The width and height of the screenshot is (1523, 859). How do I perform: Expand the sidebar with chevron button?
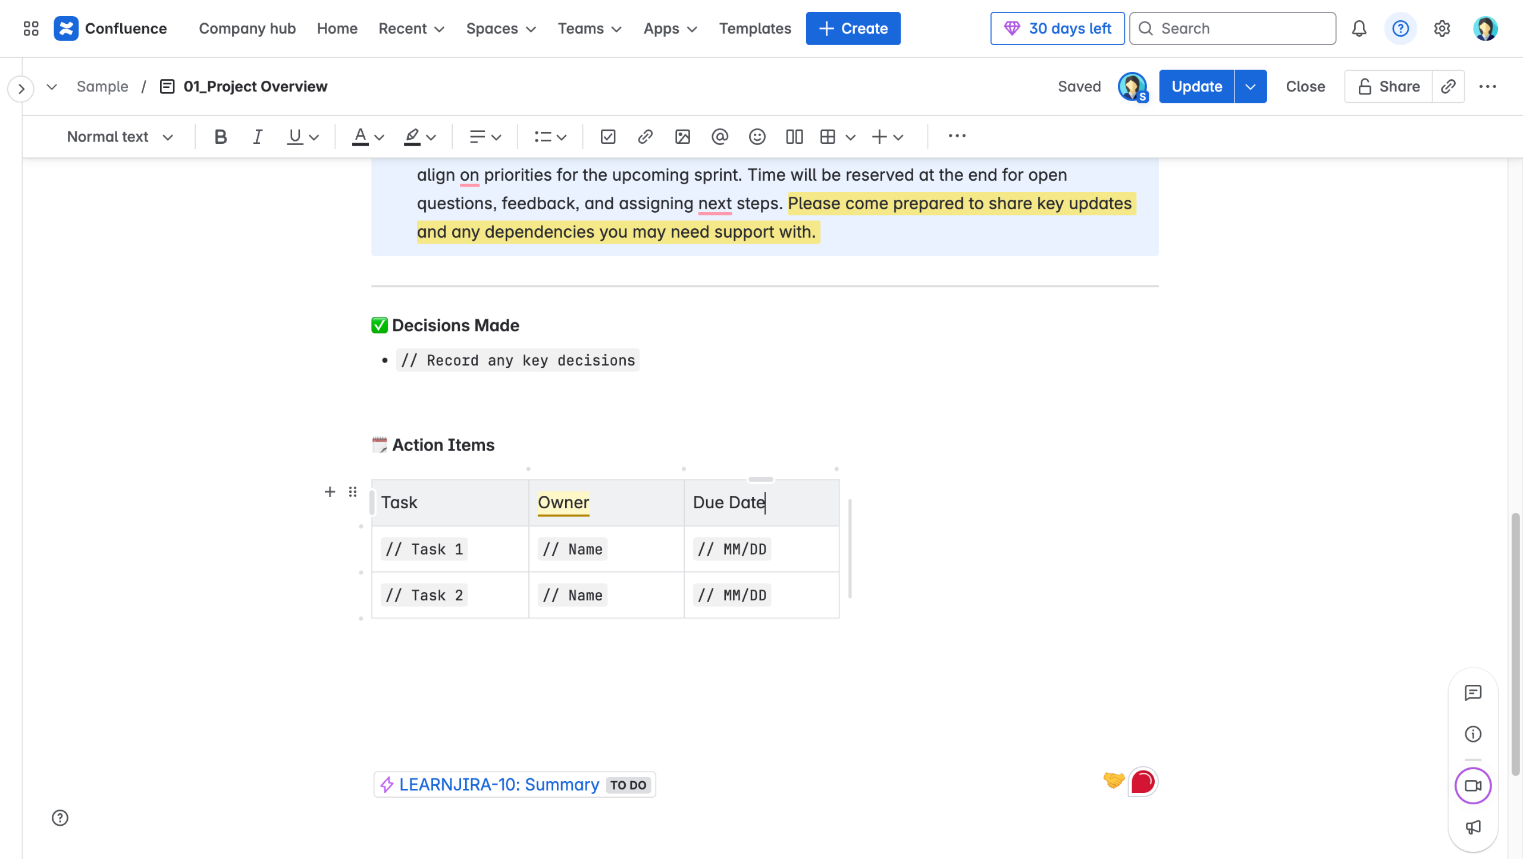click(21, 89)
